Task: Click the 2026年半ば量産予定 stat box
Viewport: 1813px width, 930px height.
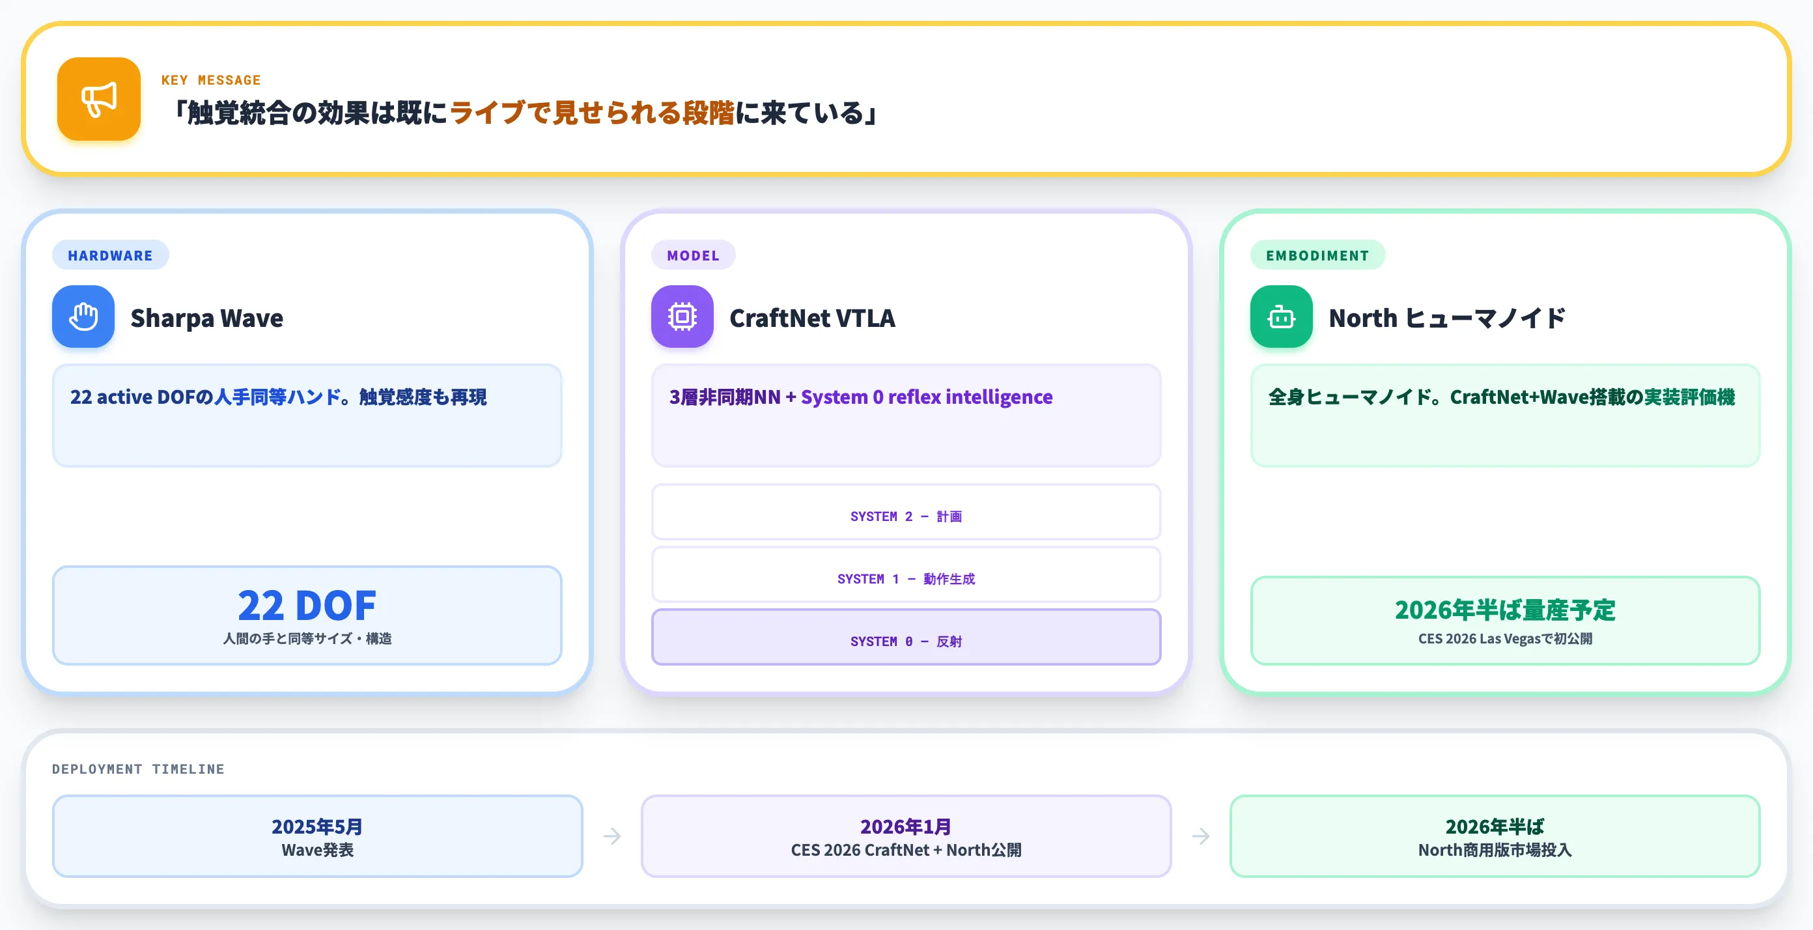Action: pos(1505,620)
